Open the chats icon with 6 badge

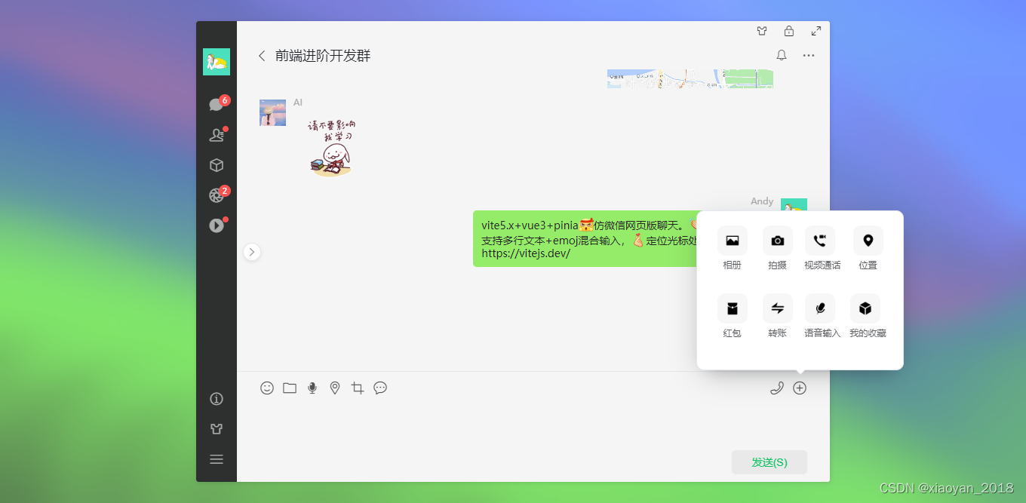(x=217, y=105)
